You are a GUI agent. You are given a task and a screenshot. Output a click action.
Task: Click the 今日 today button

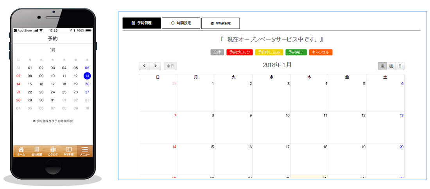point(170,66)
